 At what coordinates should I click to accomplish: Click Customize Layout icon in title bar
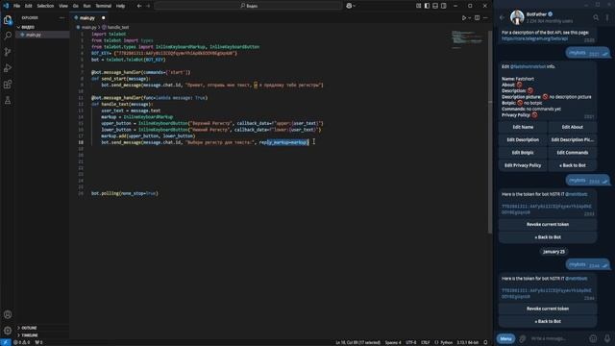[419, 6]
